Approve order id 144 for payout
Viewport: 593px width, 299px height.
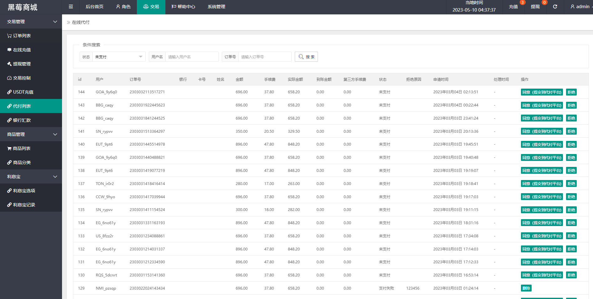tap(542, 92)
